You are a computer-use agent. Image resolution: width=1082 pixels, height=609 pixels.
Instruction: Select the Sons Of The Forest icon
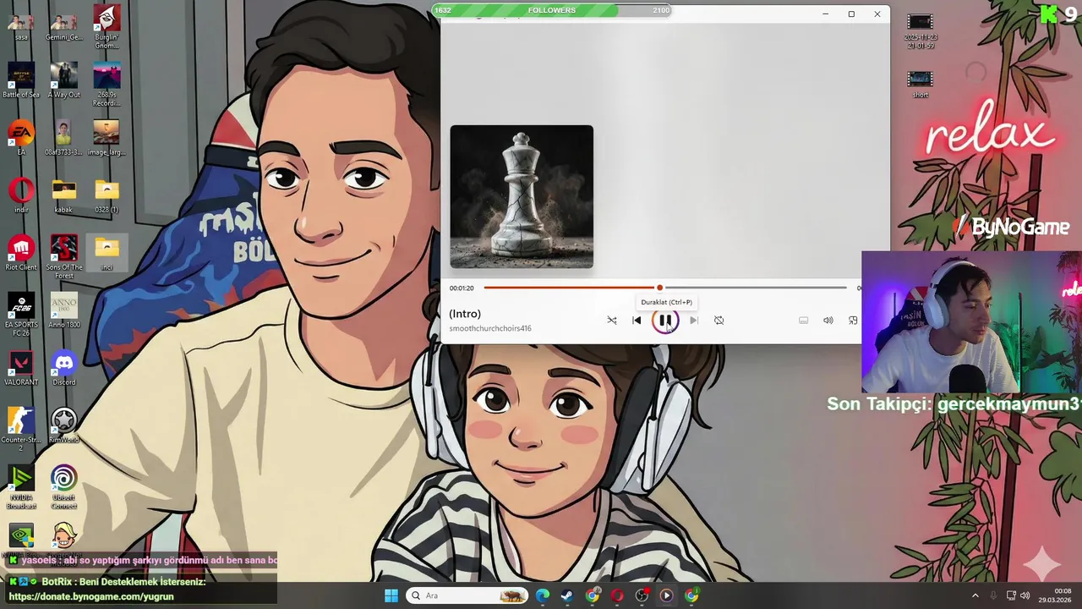63,256
